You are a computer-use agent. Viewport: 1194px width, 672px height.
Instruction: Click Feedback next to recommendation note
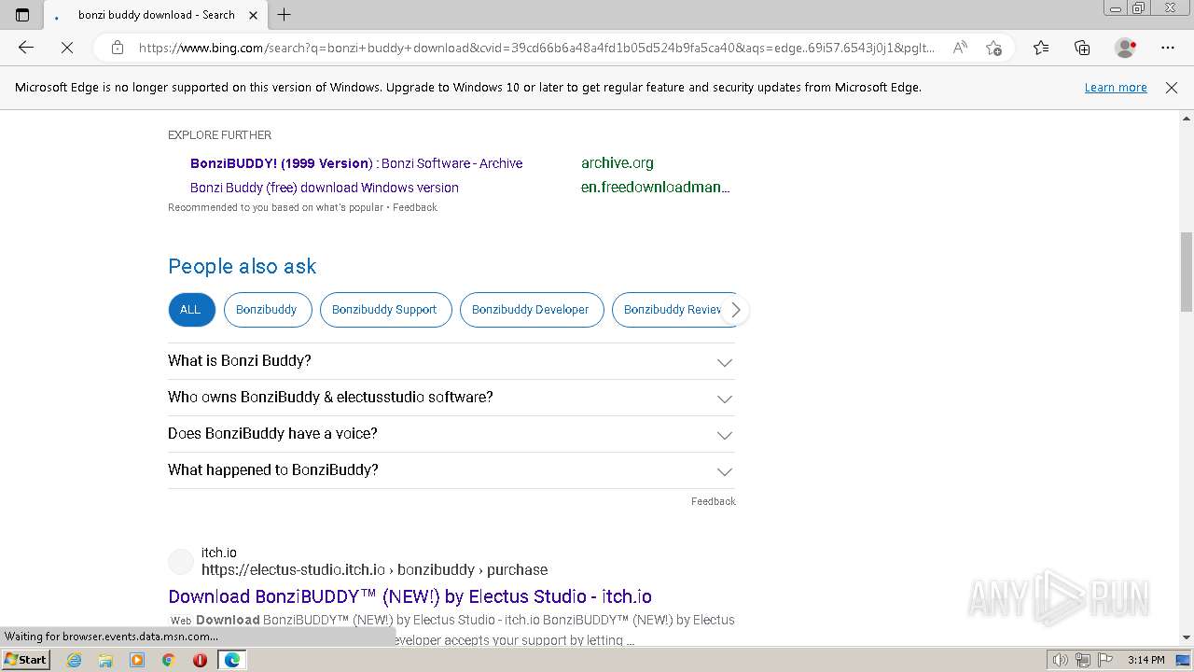pos(415,207)
